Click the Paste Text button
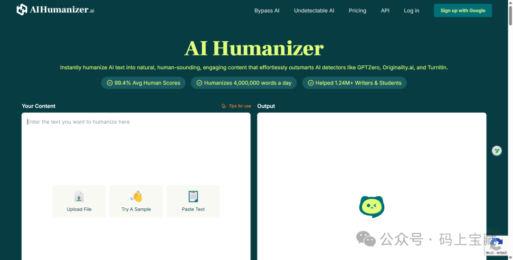 point(193,201)
